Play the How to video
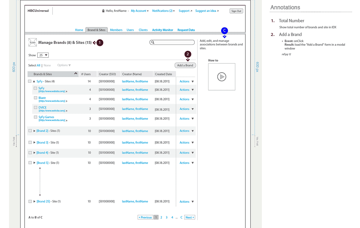Viewport: 360px width, 228px height. click(x=222, y=77)
